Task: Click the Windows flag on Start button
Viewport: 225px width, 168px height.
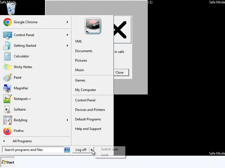Action: pyautogui.click(x=4, y=162)
